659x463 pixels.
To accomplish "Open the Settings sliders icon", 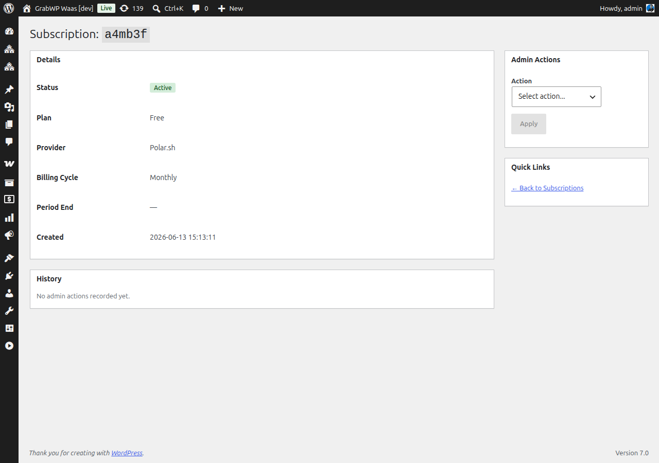I will click(x=9, y=328).
